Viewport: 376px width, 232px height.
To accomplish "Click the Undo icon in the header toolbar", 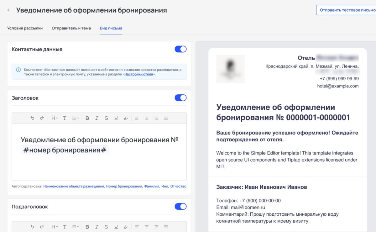I will (33, 118).
